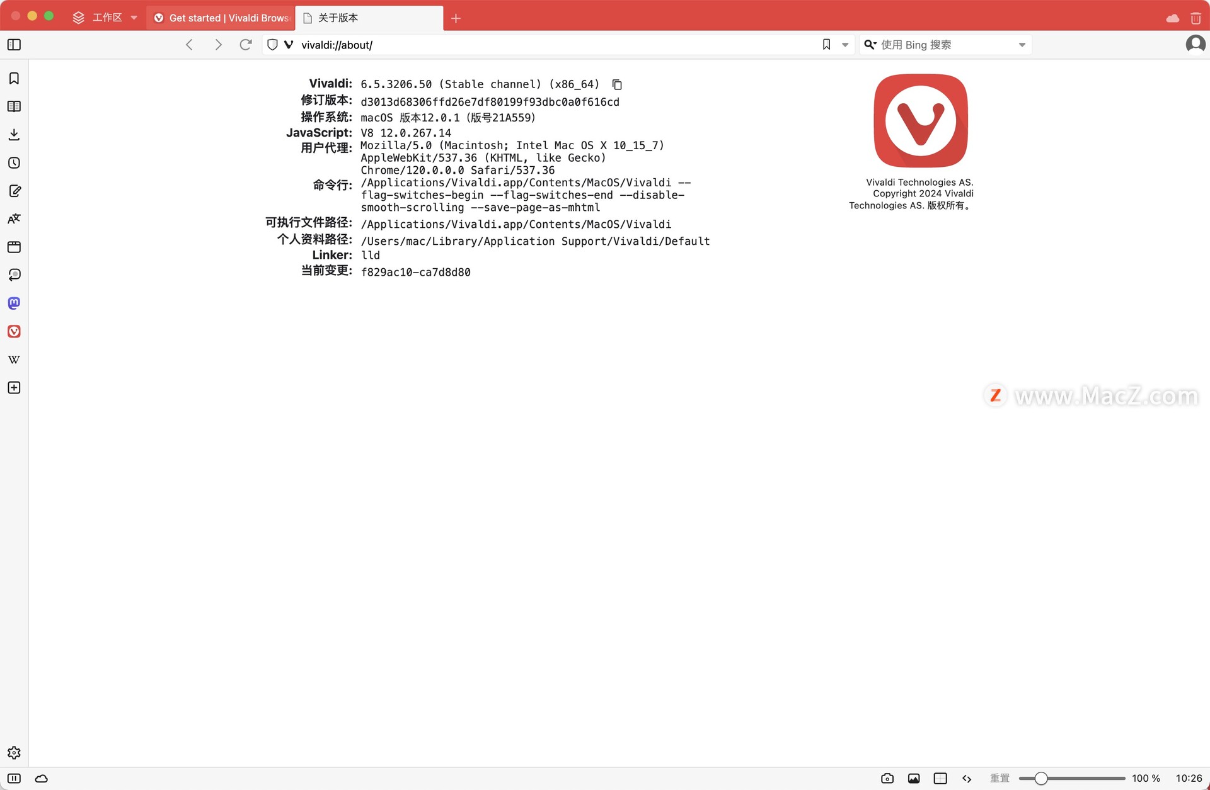This screenshot has width=1210, height=790.
Task: Click the sync cloud icon in status bar
Action: 42,779
